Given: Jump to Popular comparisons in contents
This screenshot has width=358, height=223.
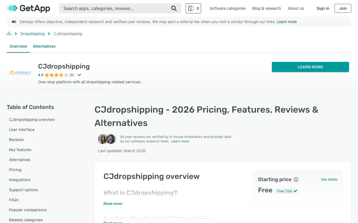Looking at the screenshot, I should [x=28, y=210].
